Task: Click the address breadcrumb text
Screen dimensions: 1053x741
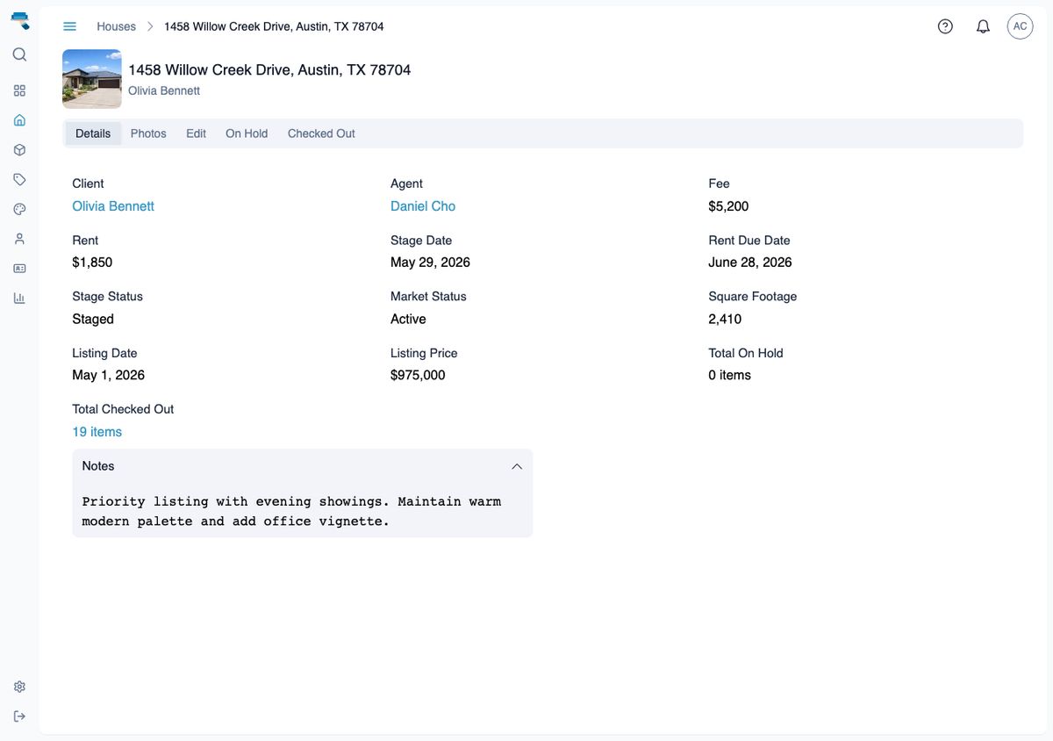Action: click(274, 26)
